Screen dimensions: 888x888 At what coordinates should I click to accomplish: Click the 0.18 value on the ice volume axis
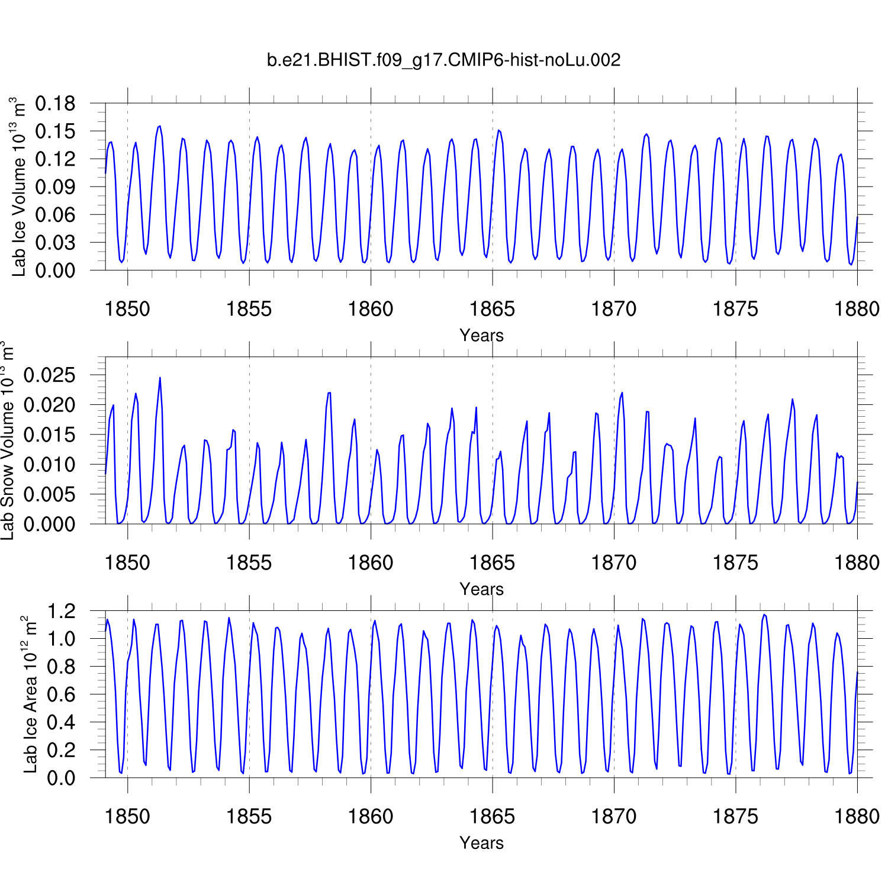click(56, 104)
